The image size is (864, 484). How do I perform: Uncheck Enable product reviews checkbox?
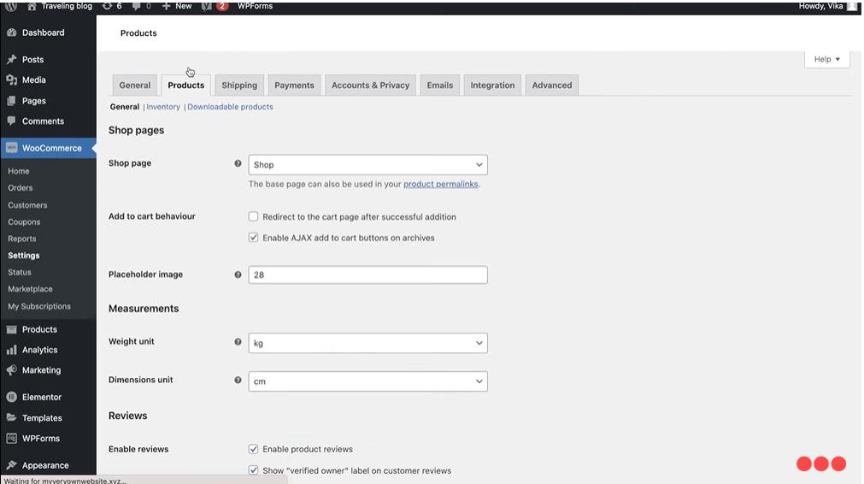tap(254, 449)
